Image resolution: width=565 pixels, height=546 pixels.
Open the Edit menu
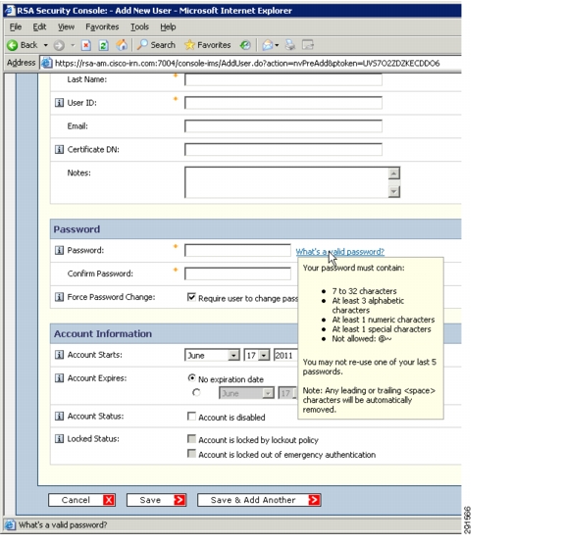click(x=39, y=27)
